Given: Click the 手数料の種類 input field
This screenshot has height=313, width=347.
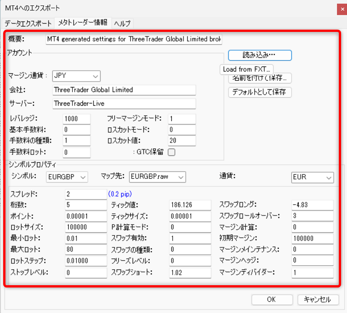Looking at the screenshot, I should (x=77, y=141).
